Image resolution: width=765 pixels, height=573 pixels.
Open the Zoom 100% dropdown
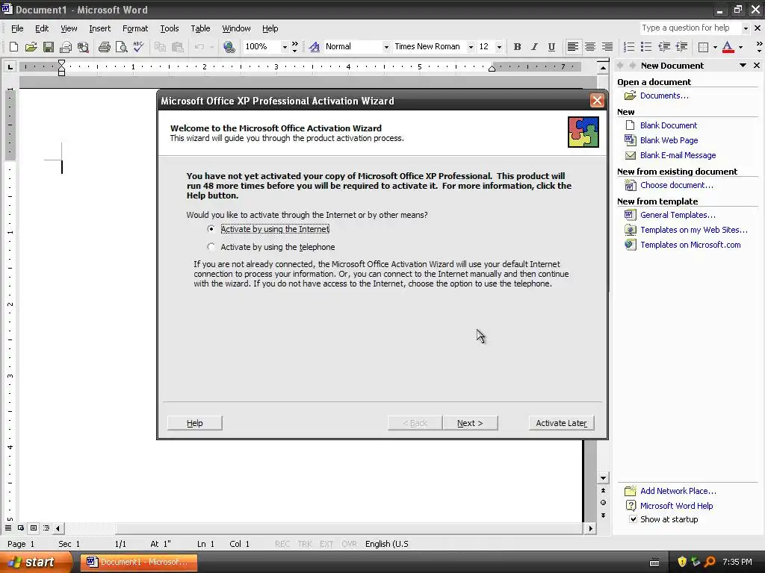(x=285, y=47)
